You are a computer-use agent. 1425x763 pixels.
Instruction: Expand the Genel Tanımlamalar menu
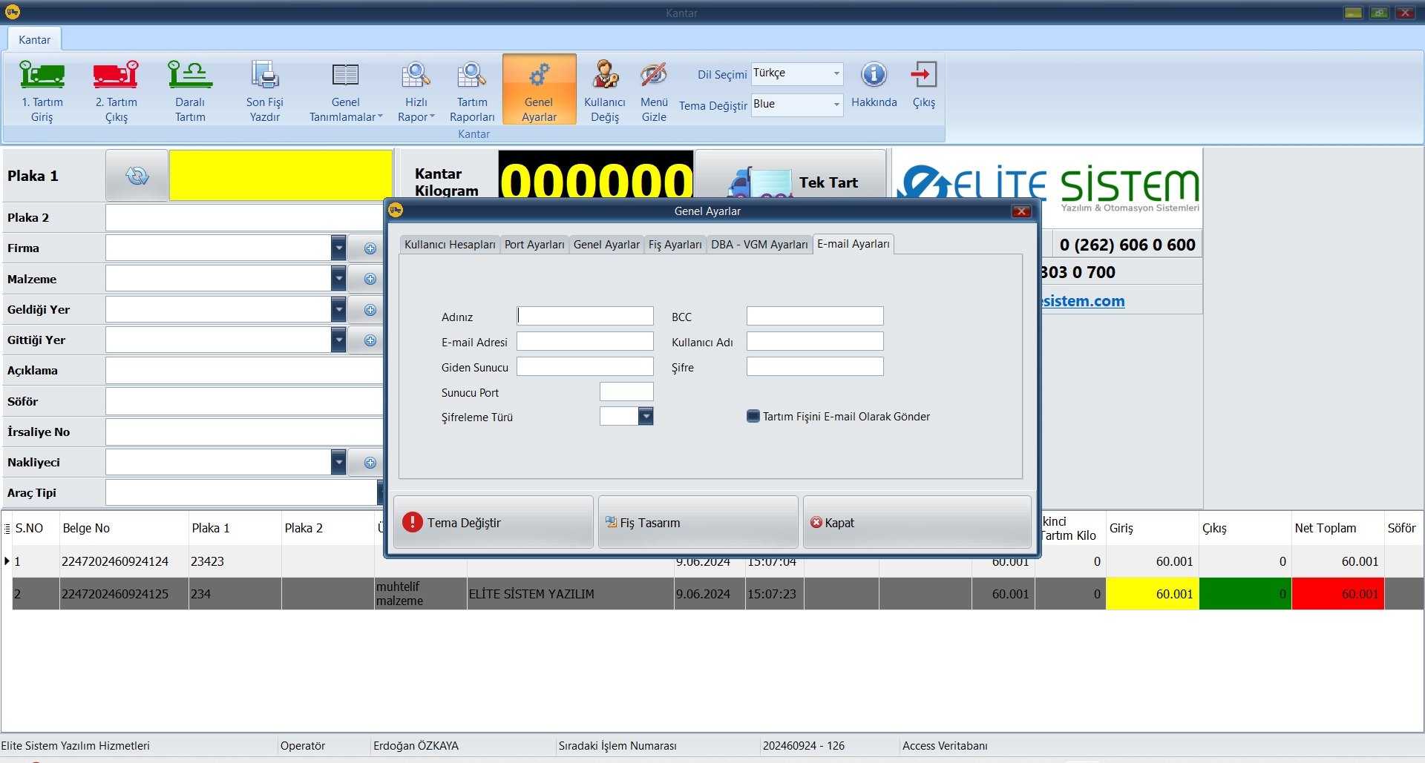[346, 92]
